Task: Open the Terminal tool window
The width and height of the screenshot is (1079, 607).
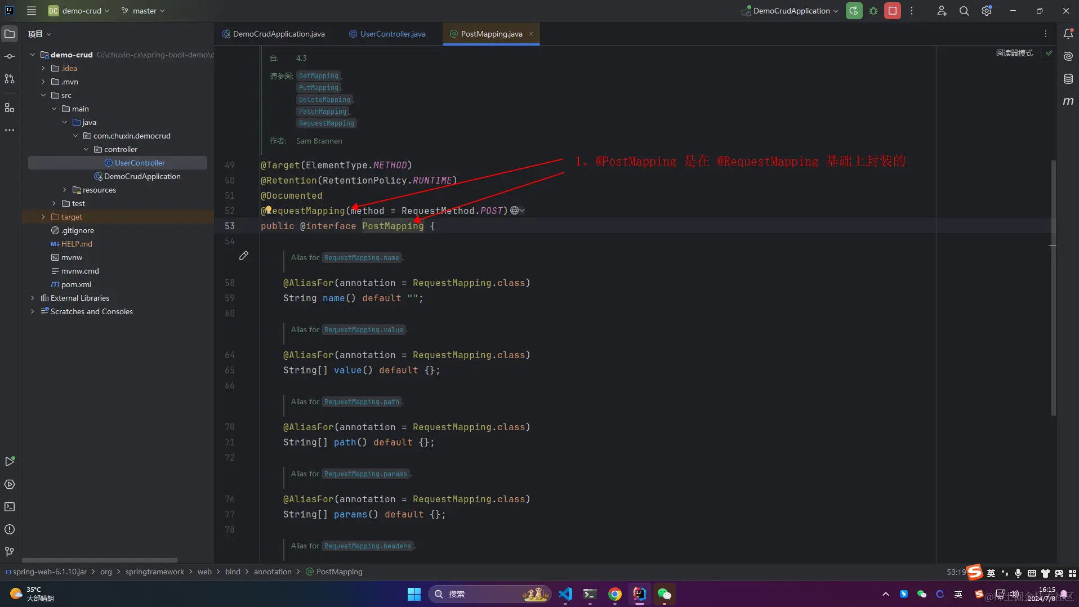Action: coord(10,507)
